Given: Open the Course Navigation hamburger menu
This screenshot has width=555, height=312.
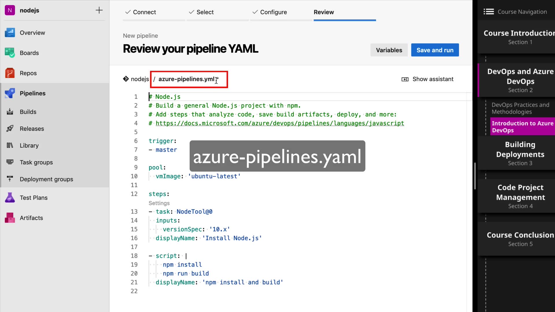Looking at the screenshot, I should [x=489, y=12].
